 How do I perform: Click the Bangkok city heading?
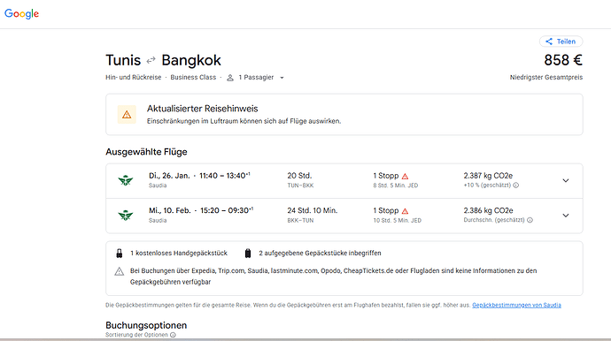coord(191,60)
